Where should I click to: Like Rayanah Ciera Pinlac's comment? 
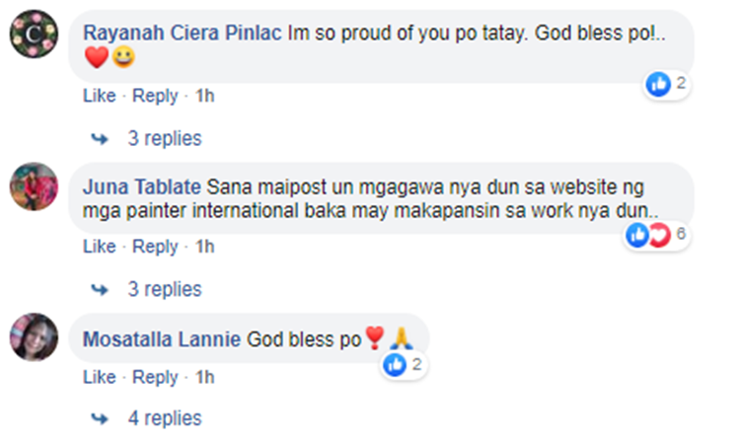point(99,96)
